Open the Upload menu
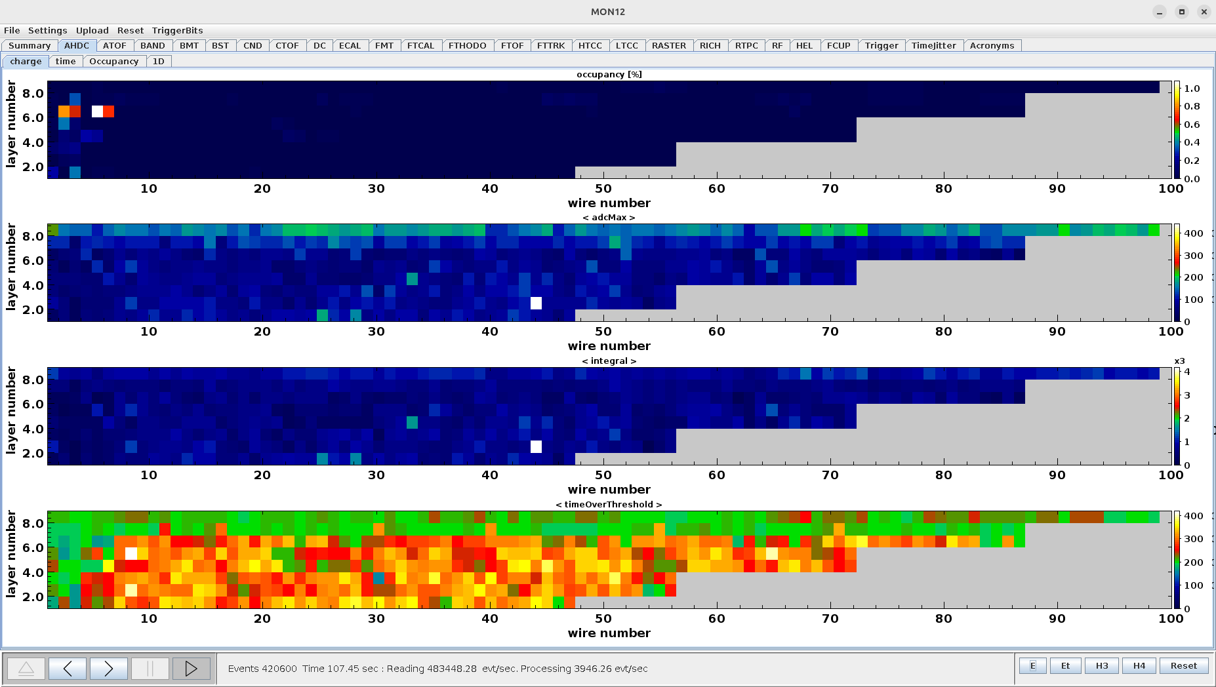 point(92,30)
